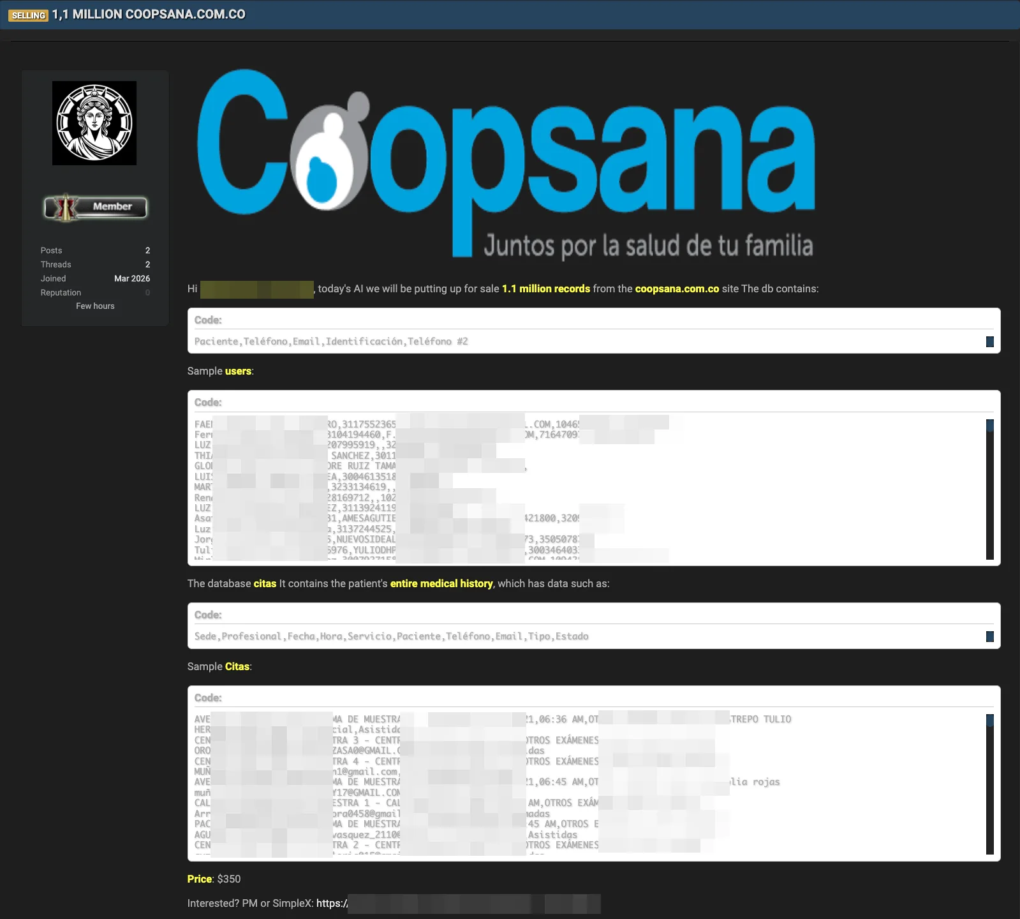Click the Sede,Profesional fields code text
The height and width of the screenshot is (919, 1020).
point(391,637)
